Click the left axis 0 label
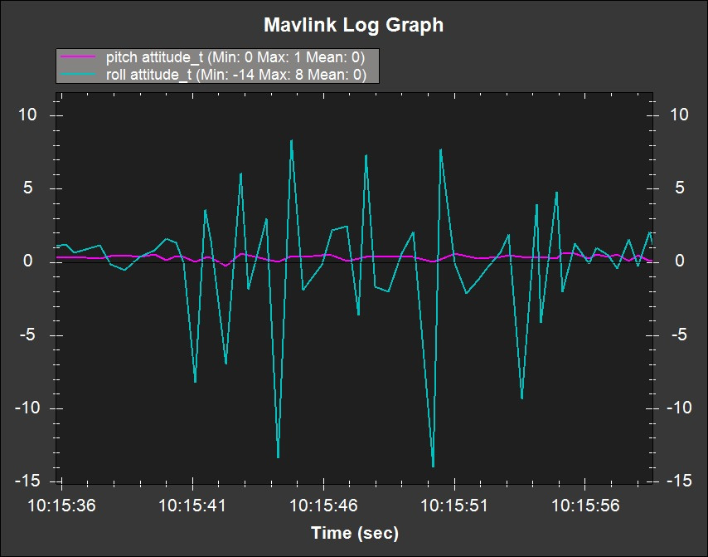The width and height of the screenshot is (708, 557). [x=28, y=261]
